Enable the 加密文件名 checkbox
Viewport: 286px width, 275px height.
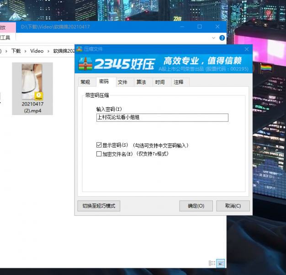click(99, 154)
